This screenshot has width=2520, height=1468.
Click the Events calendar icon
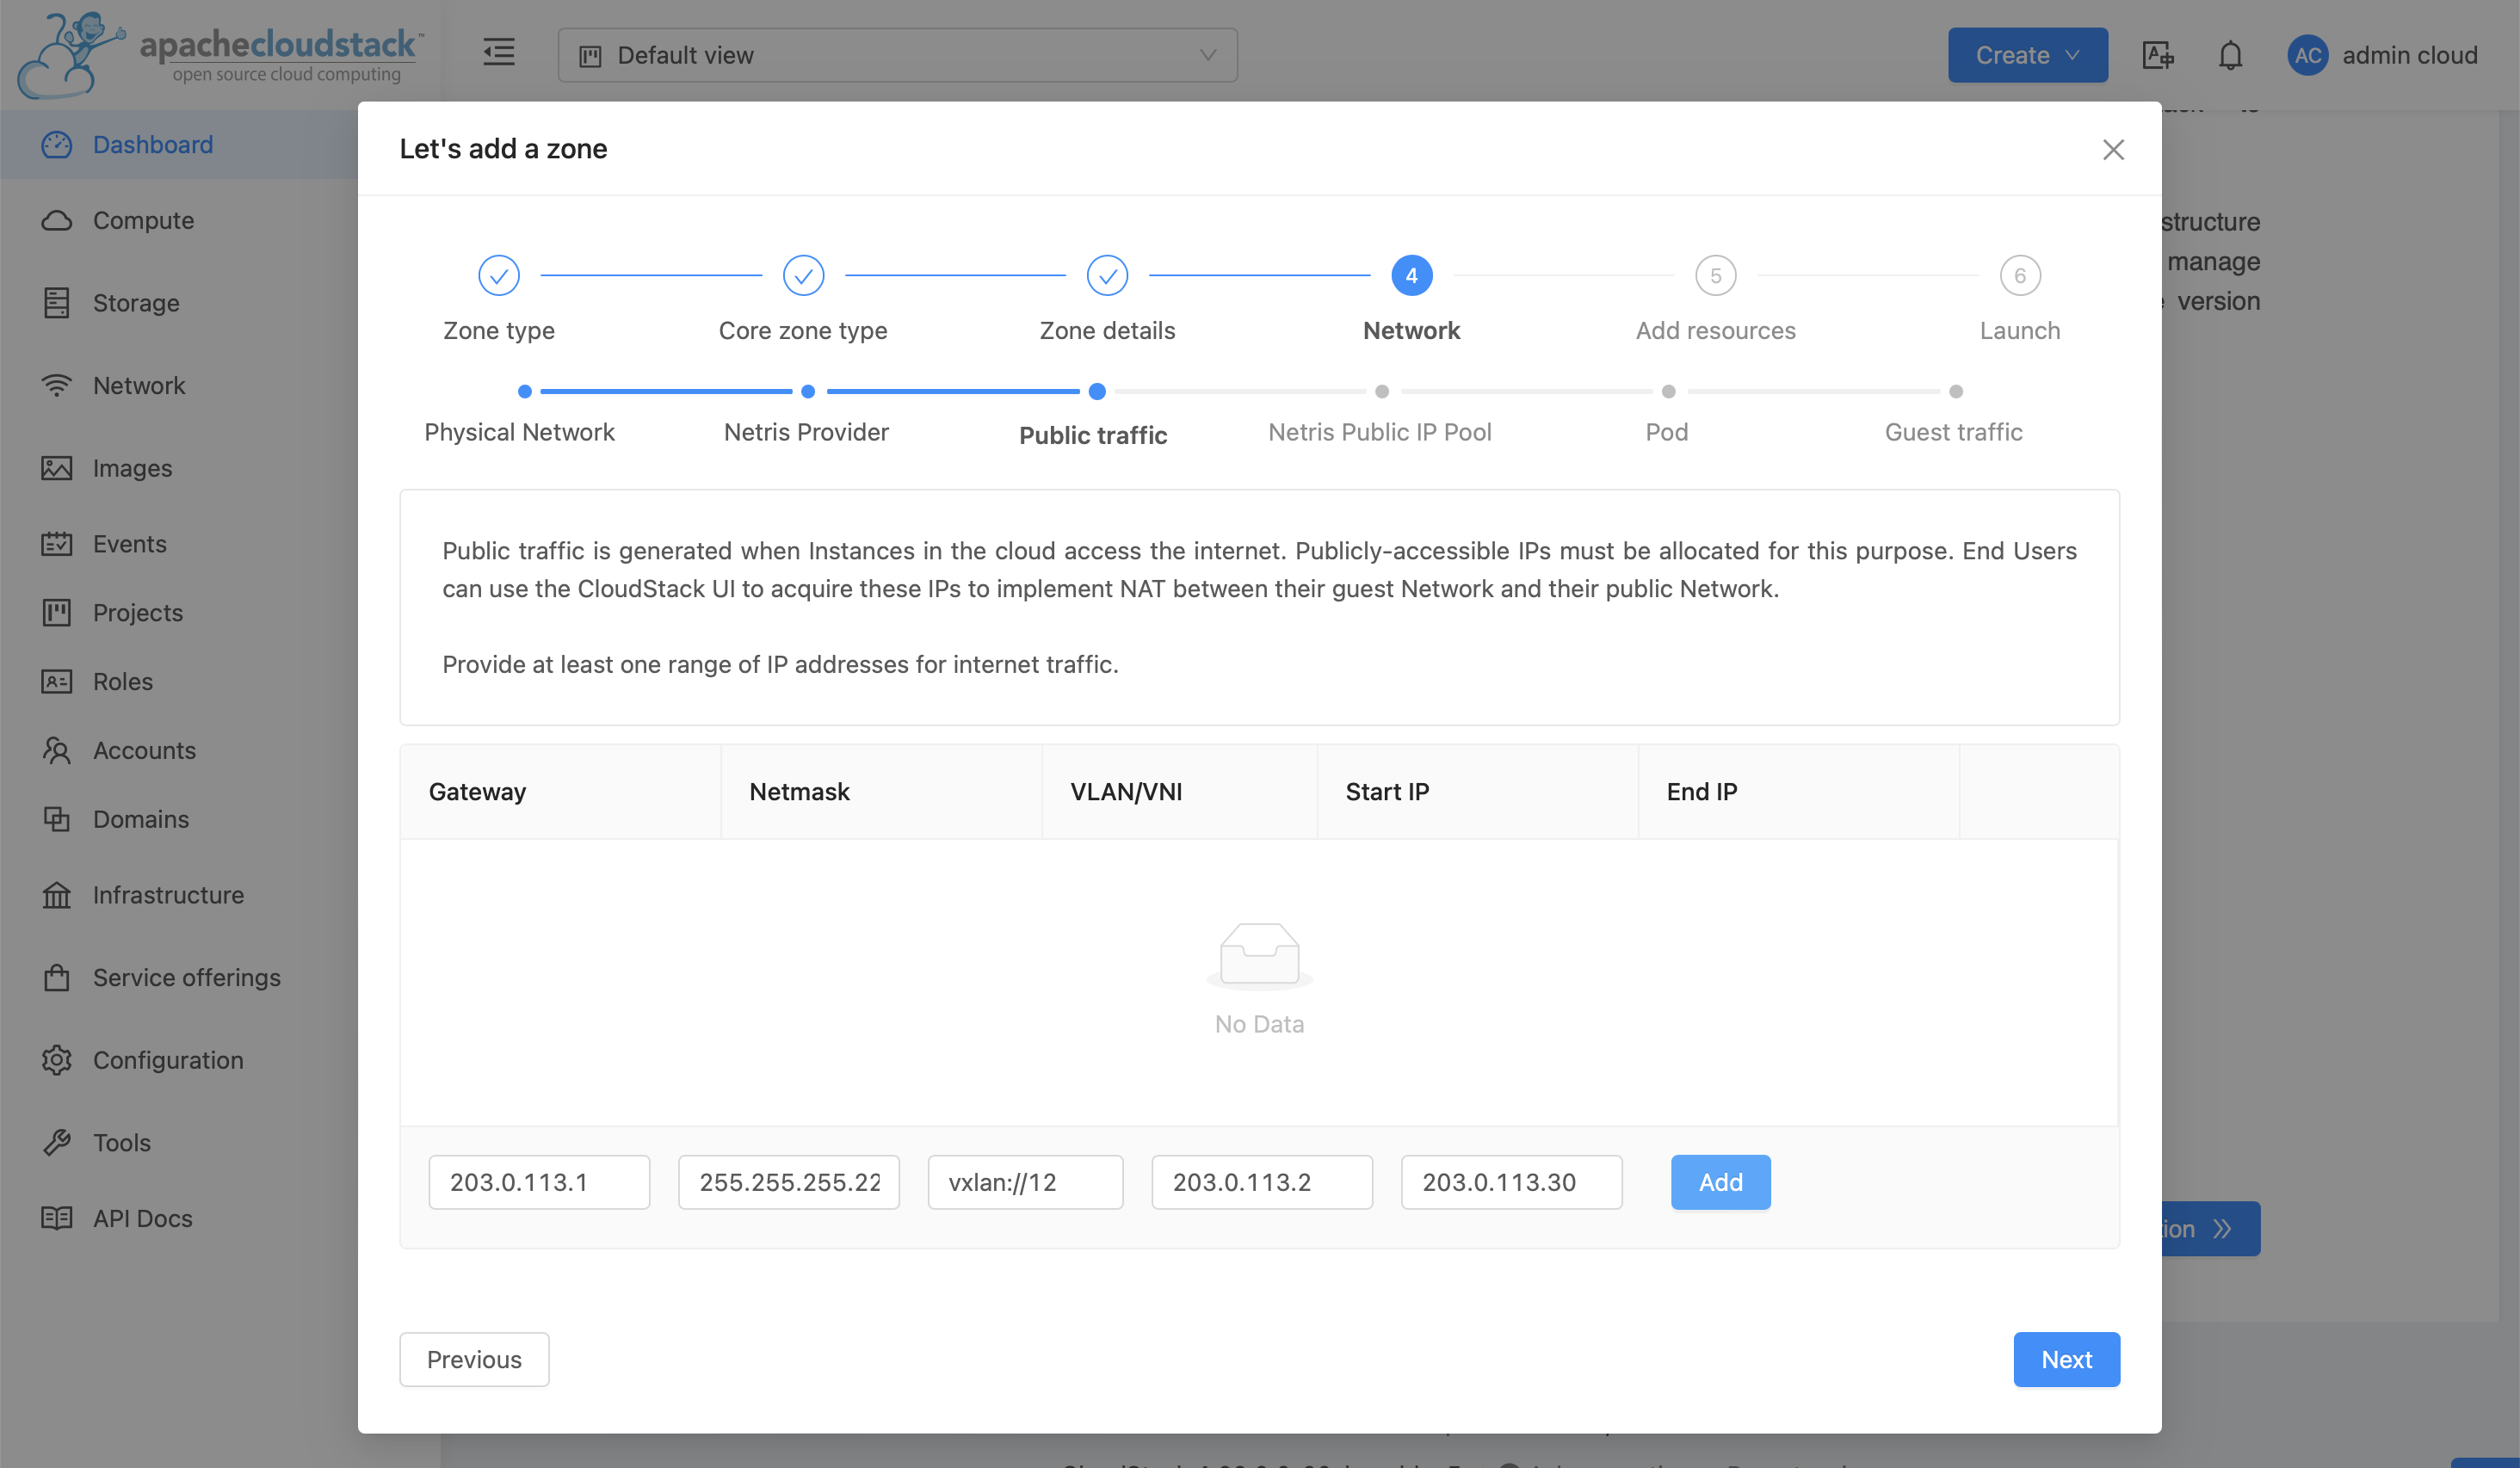[57, 543]
